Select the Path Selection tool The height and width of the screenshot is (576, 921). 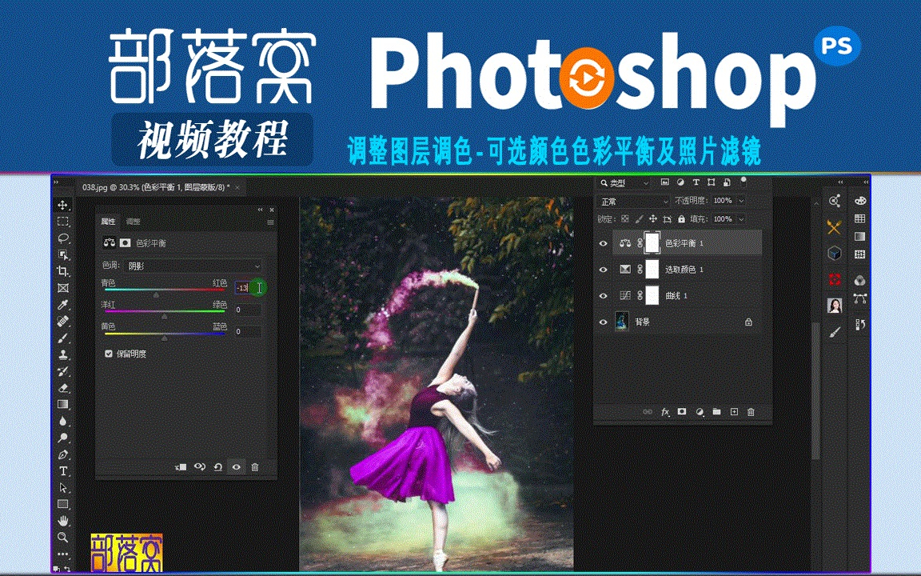(63, 488)
